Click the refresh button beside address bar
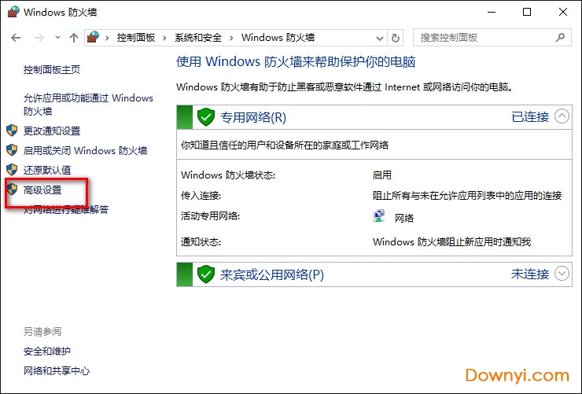 pyautogui.click(x=396, y=37)
